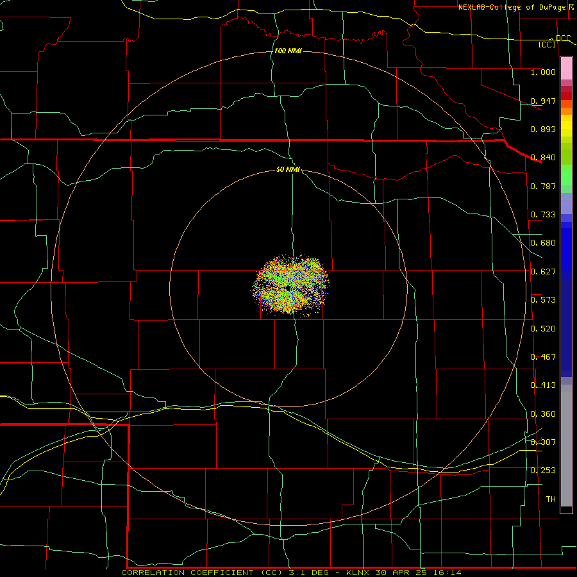Click the 0.360 scale value
577x577 pixels.
543,414
